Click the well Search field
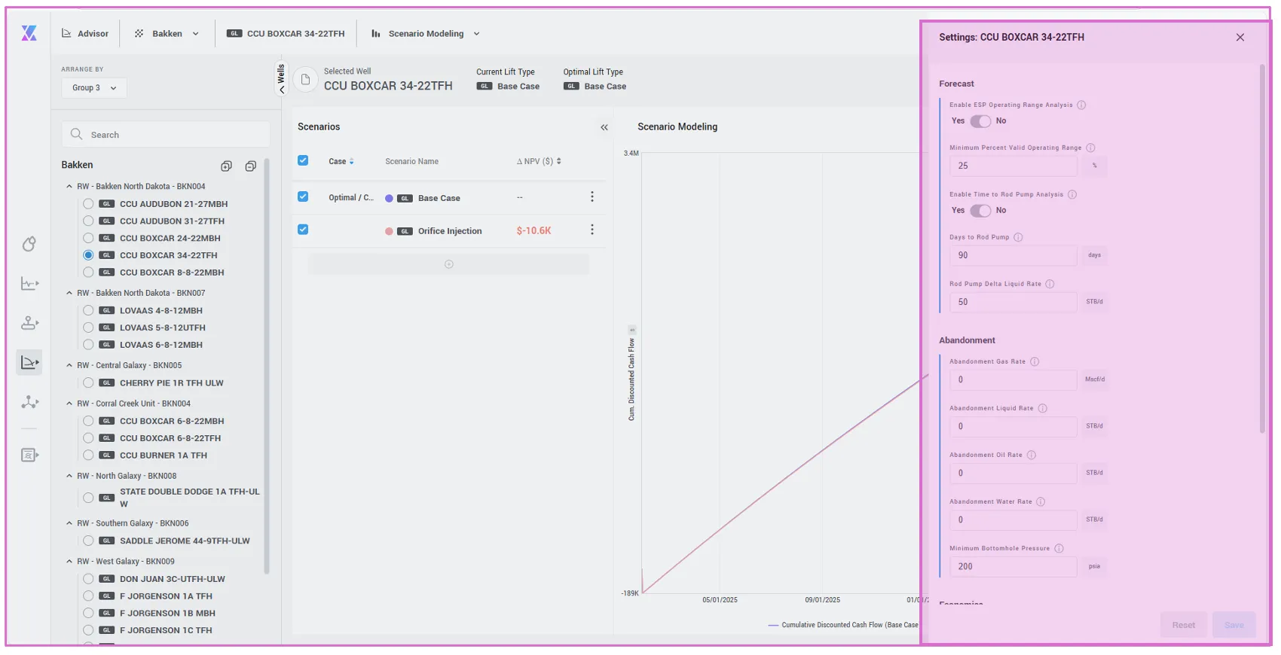The image size is (1281, 655). click(x=166, y=135)
